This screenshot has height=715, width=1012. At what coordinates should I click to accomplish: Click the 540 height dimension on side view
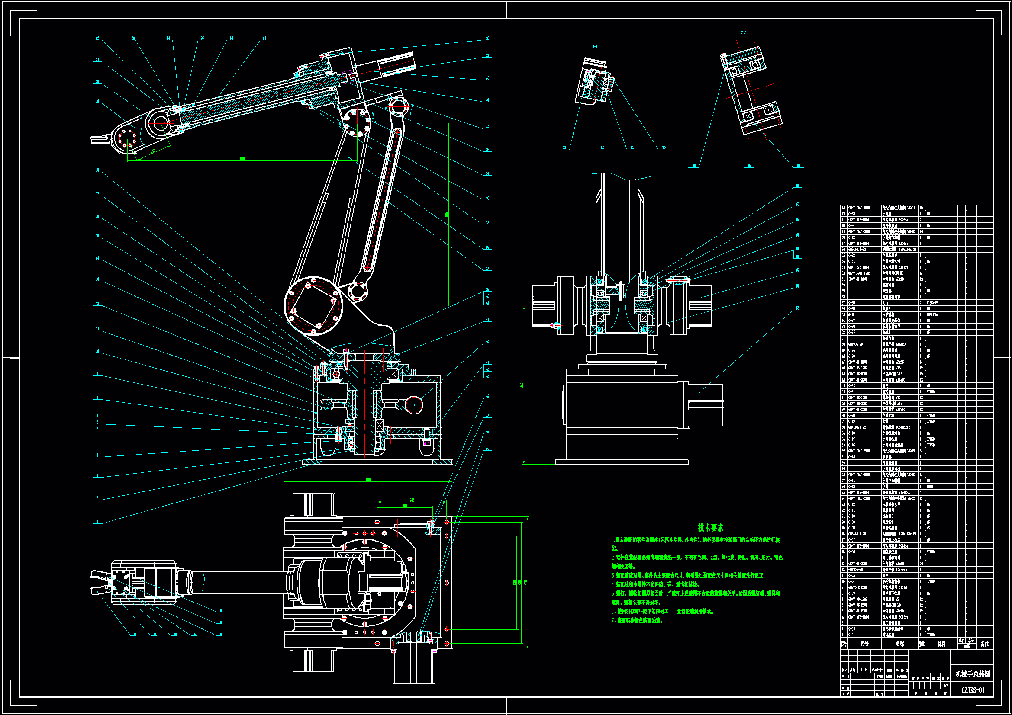(x=522, y=385)
